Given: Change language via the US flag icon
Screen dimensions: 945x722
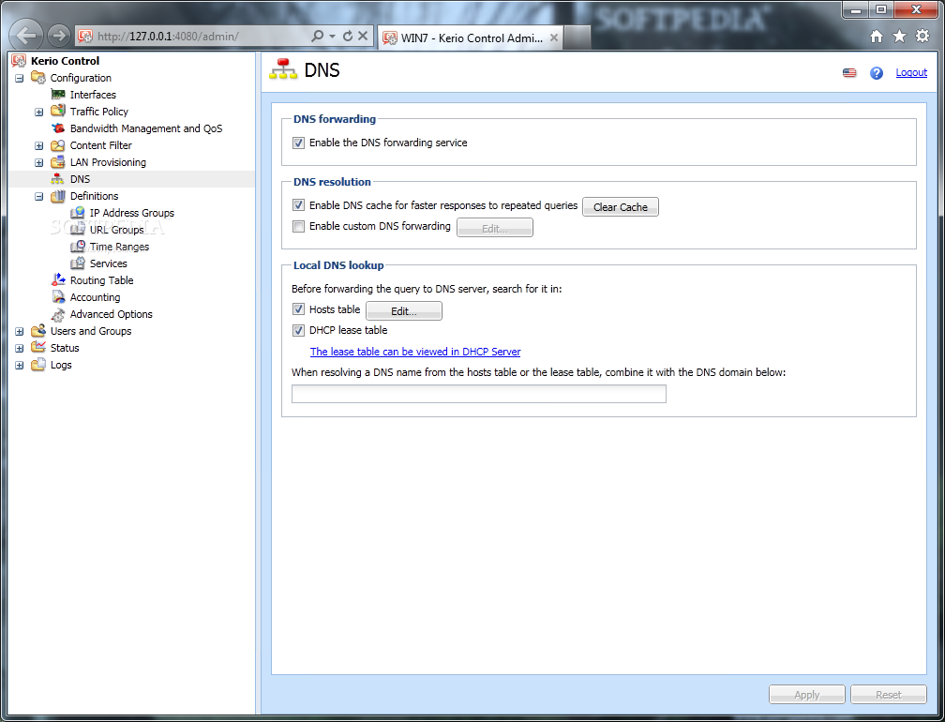Looking at the screenshot, I should [x=849, y=73].
